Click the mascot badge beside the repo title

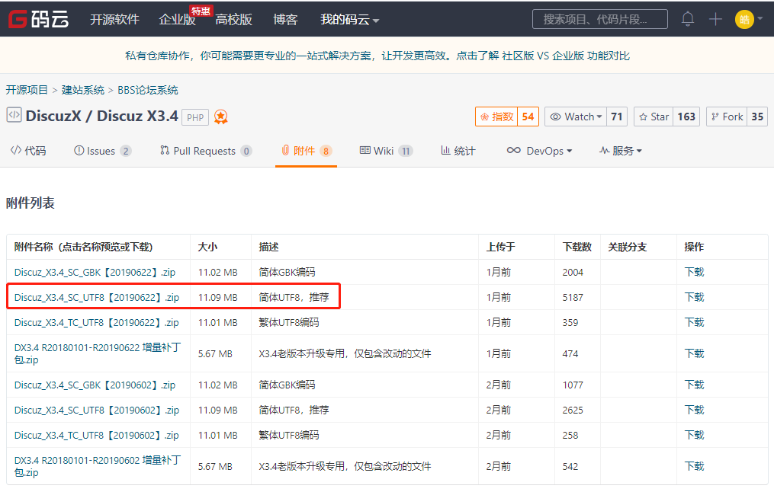220,117
